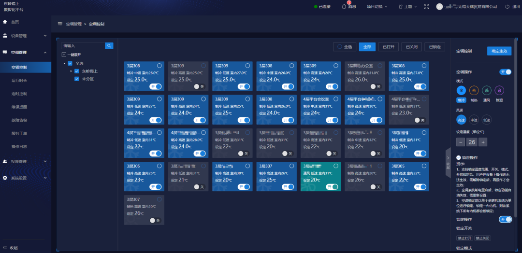
Task: Open the 主题 dropdown arrow
Action: point(416,7)
